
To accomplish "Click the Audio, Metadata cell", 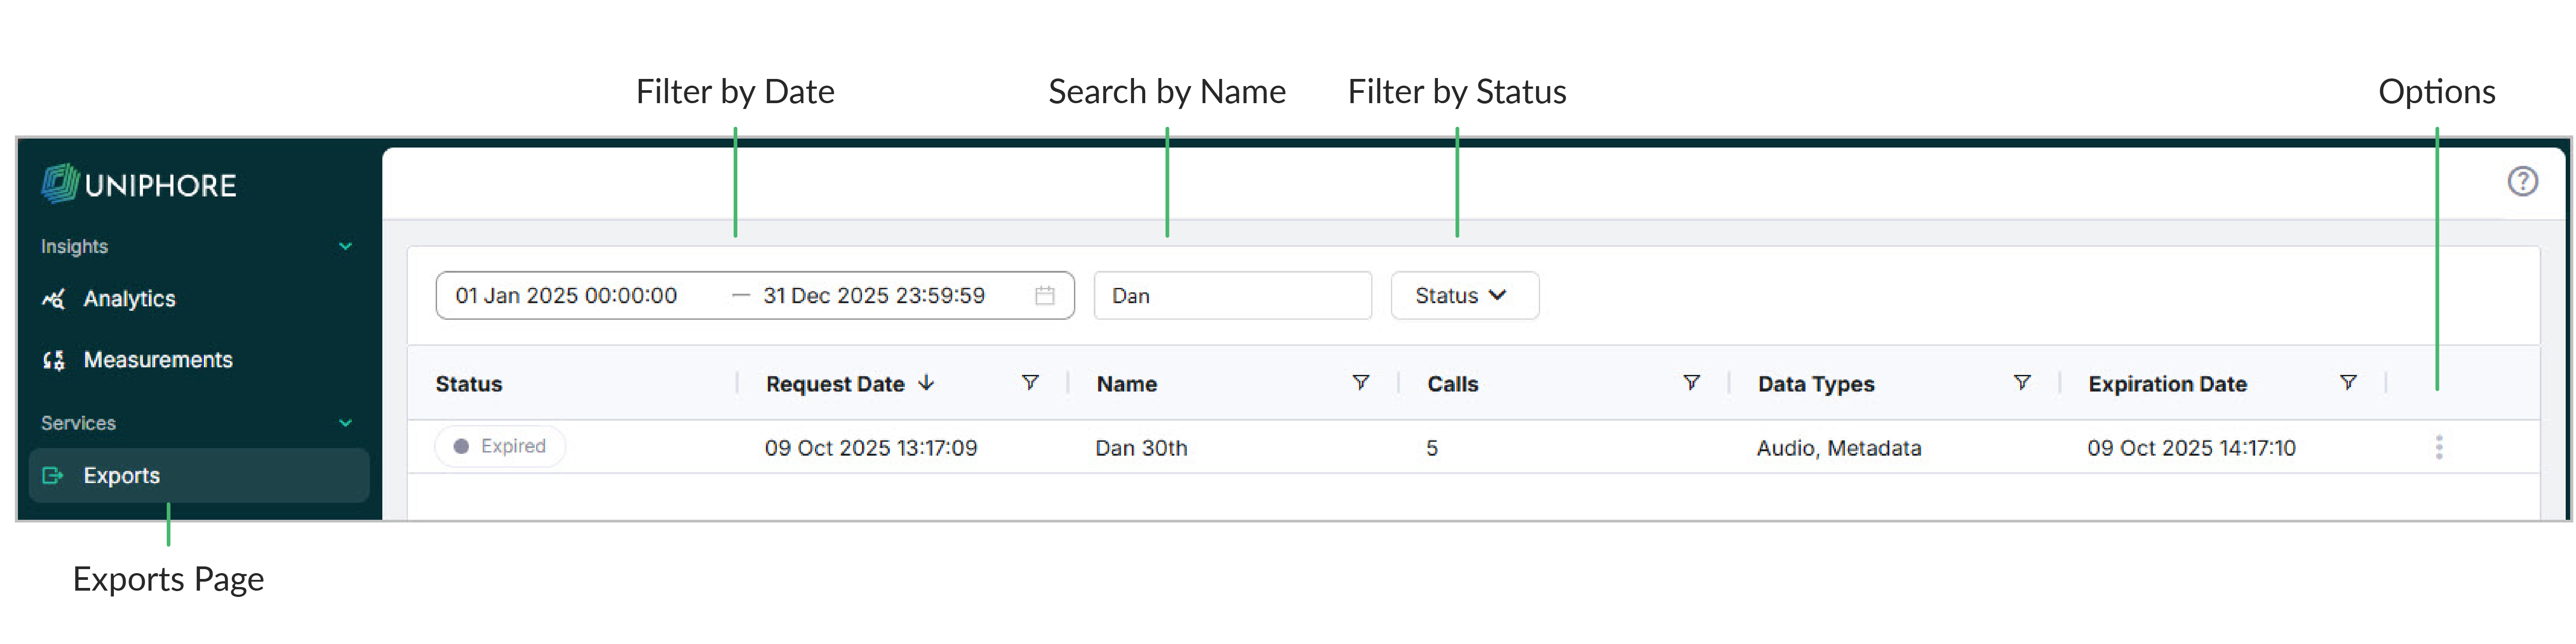I will coord(1839,448).
